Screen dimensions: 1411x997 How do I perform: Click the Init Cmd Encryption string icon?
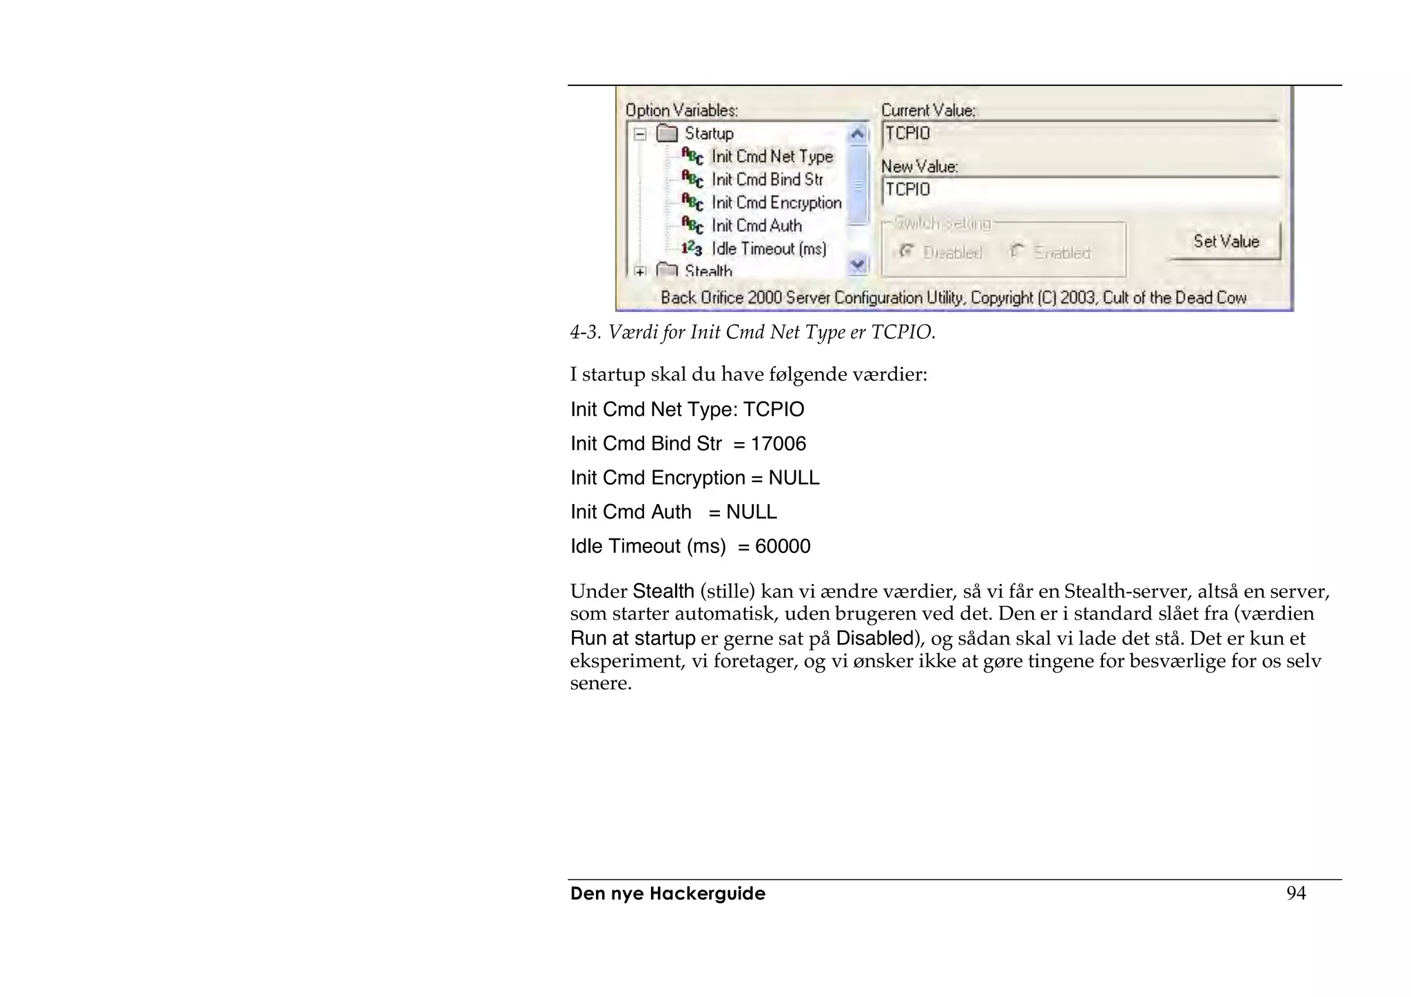692,202
